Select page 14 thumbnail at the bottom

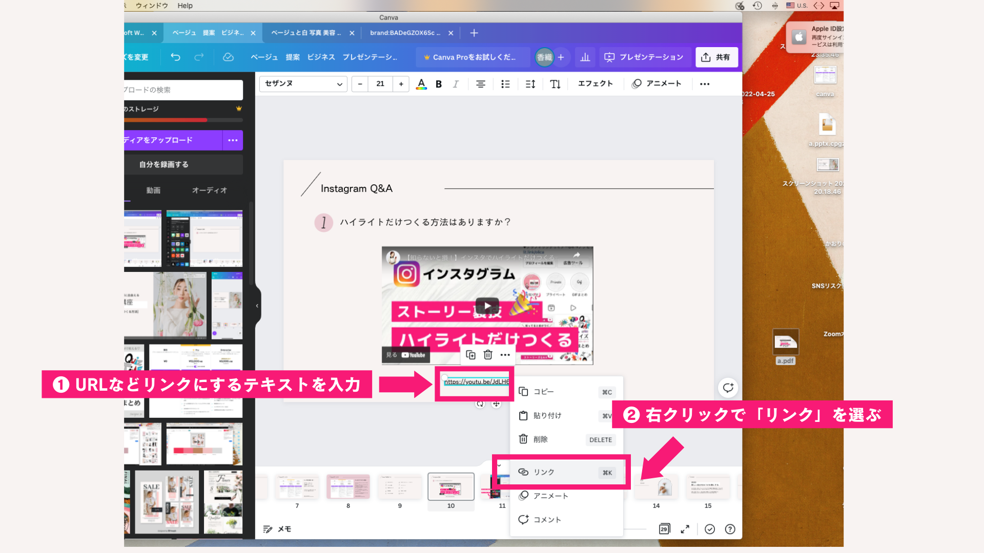[656, 487]
